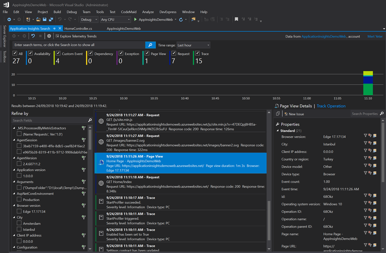Viewport: 386px width, 253px height.
Task: Click the Mert Yeter account link
Action: click(x=375, y=36)
